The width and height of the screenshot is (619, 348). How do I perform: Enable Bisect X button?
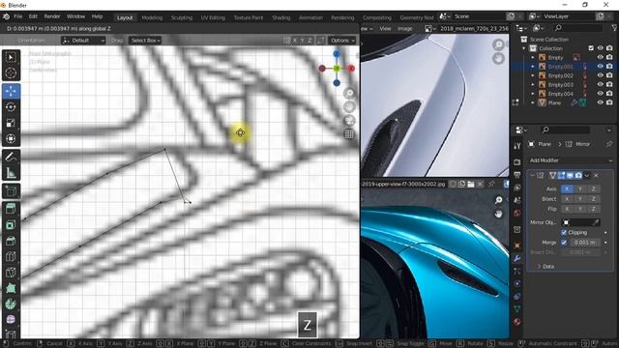pyautogui.click(x=567, y=199)
